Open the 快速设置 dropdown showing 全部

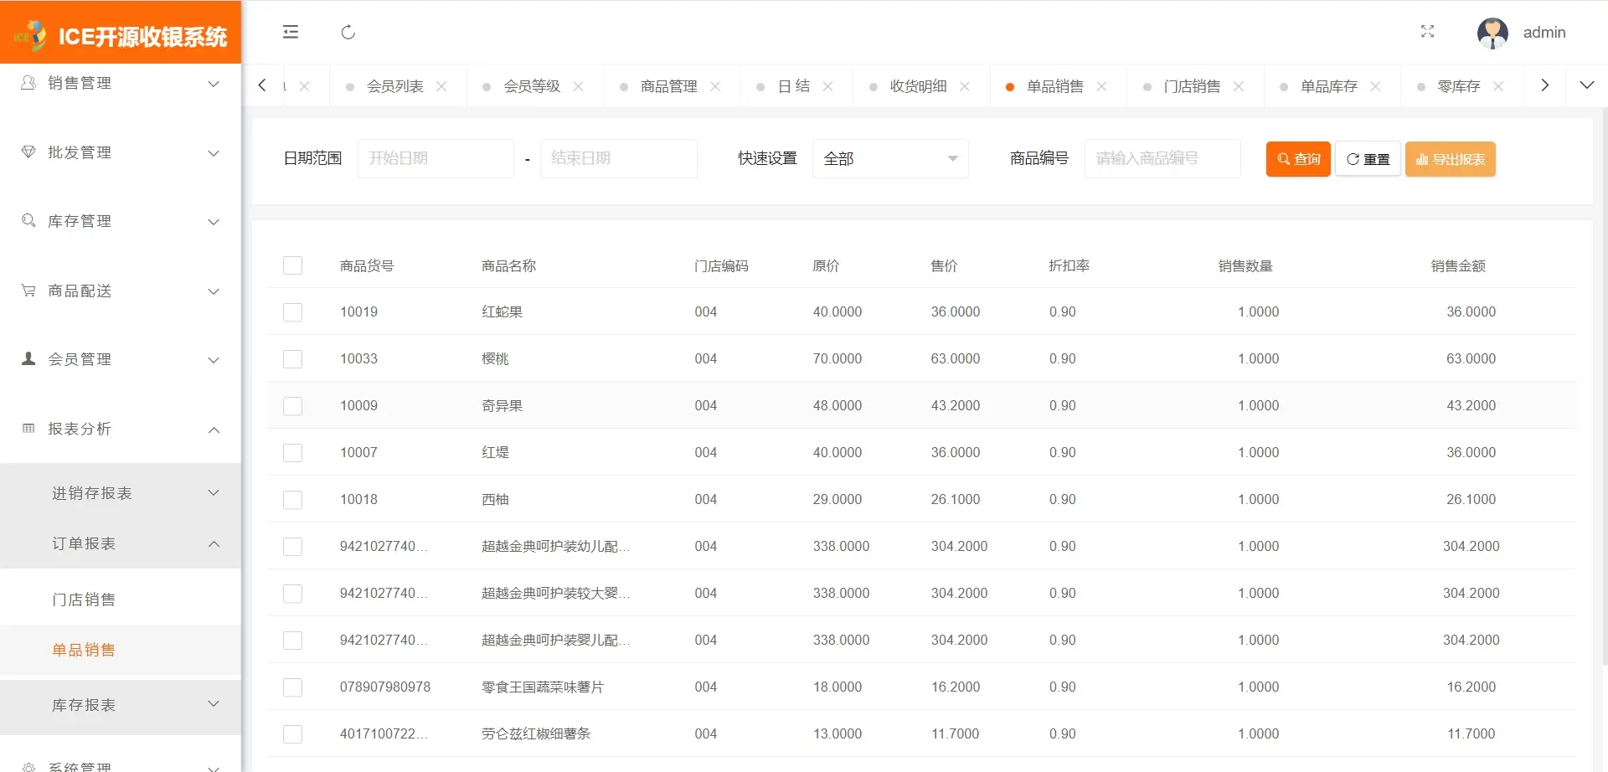click(890, 158)
